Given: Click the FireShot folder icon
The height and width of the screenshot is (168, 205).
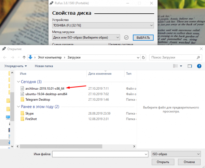Looking at the screenshot, I should tap(22, 119).
